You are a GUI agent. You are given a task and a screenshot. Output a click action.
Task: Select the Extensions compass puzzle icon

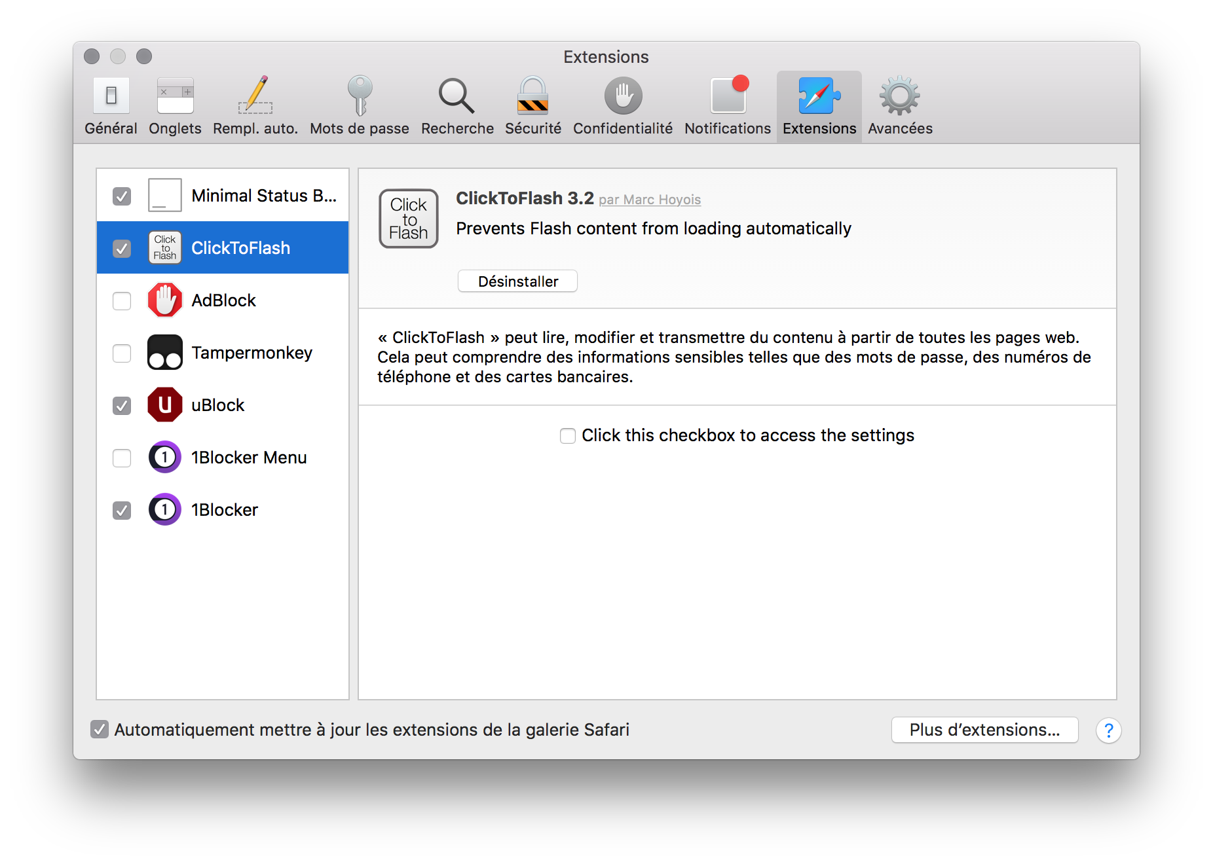click(819, 96)
